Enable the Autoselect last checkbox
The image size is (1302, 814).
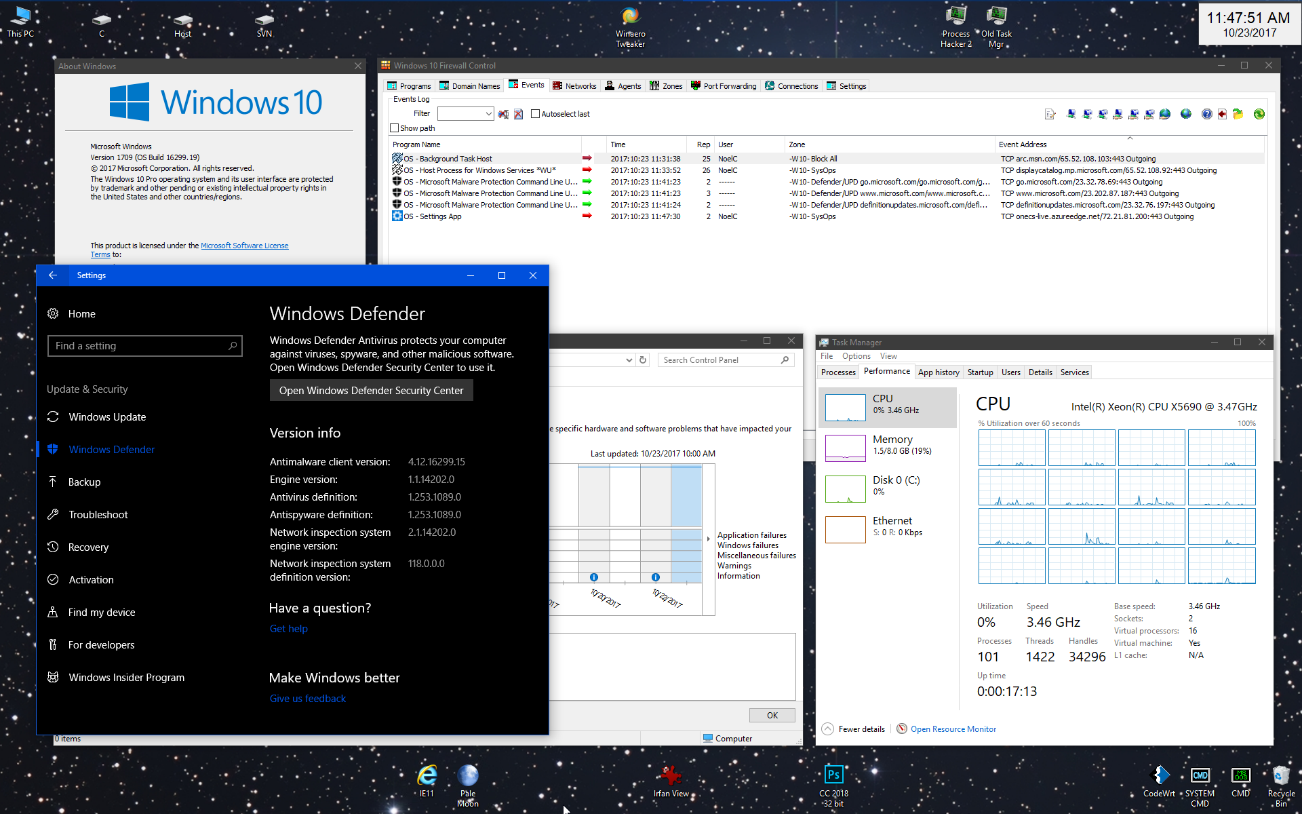[x=535, y=114]
